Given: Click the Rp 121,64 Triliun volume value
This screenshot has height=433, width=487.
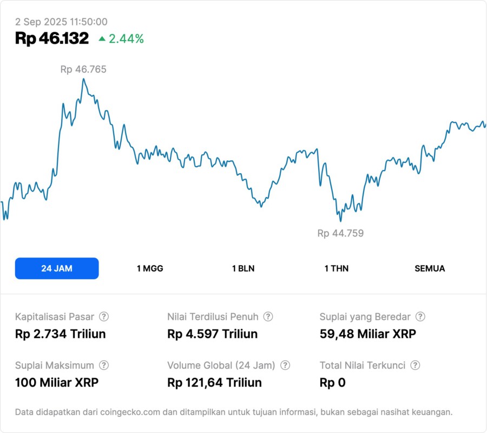Looking at the screenshot, I should pyautogui.click(x=215, y=383).
